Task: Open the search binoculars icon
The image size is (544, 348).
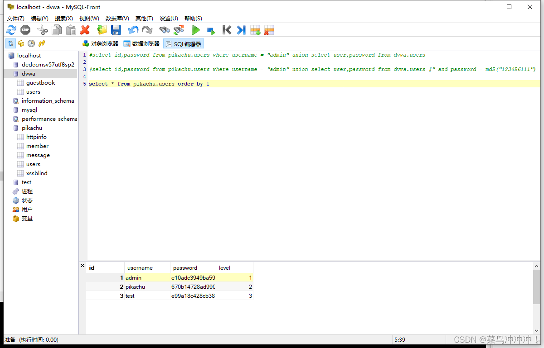Action: pyautogui.click(x=164, y=29)
